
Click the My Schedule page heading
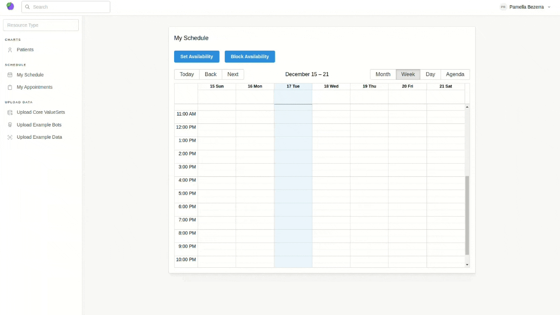(191, 38)
